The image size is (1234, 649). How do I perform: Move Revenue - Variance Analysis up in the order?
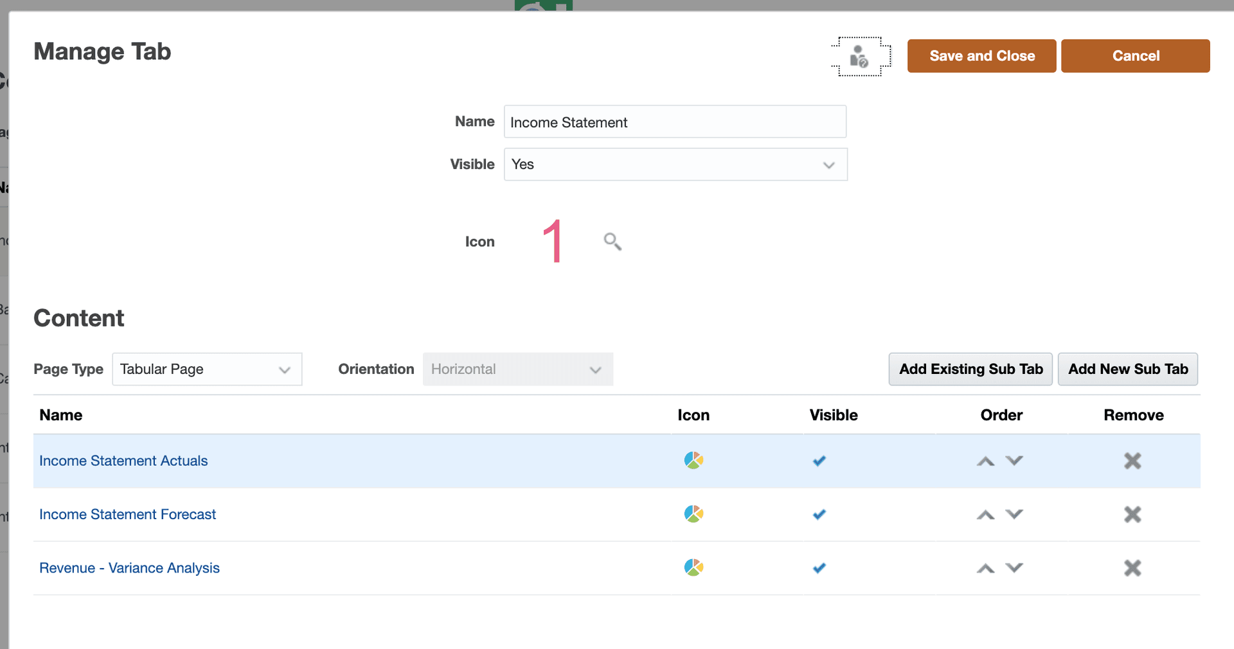pyautogui.click(x=985, y=568)
